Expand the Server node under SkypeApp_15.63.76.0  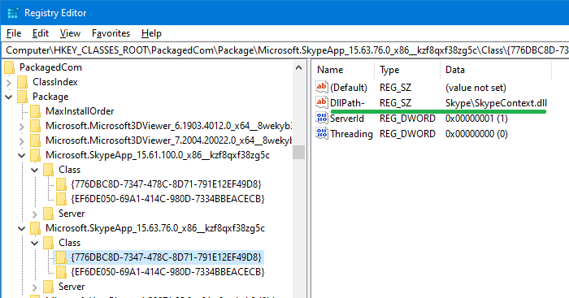pos(35,287)
